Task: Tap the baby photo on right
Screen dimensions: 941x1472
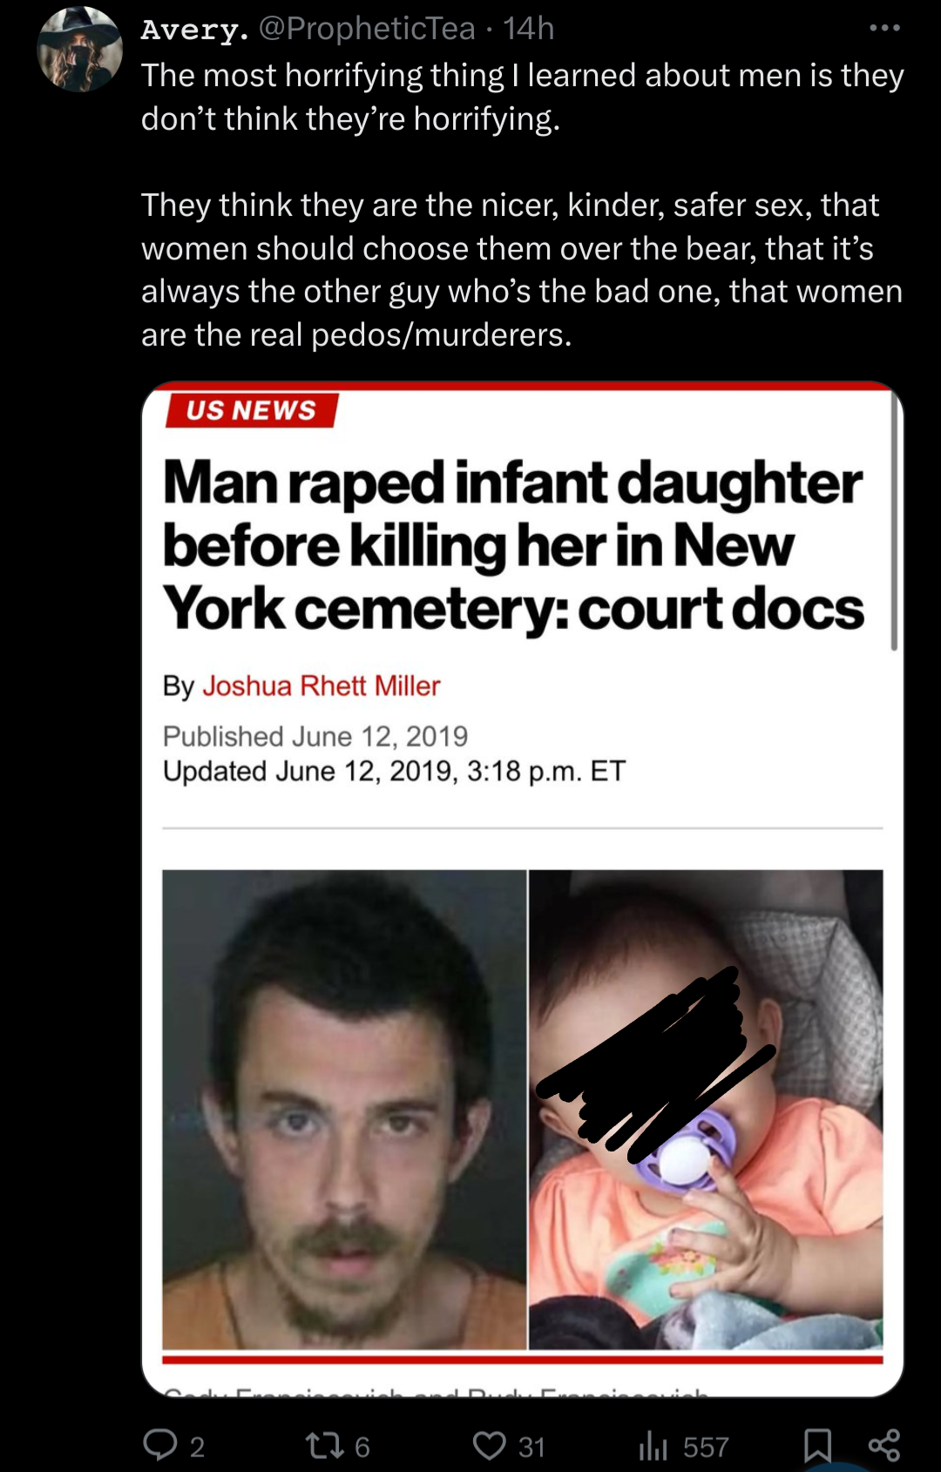Action: pyautogui.click(x=707, y=1109)
